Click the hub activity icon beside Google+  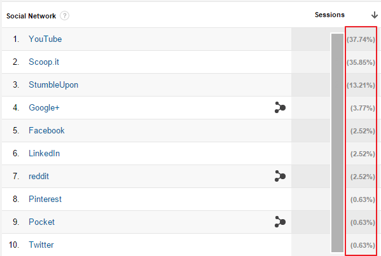[280, 107]
